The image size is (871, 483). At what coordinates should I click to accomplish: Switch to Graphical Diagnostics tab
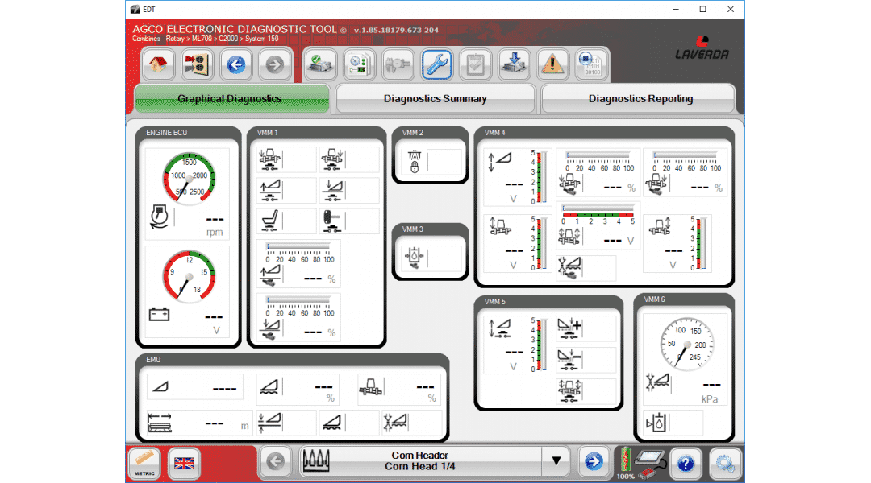[231, 99]
